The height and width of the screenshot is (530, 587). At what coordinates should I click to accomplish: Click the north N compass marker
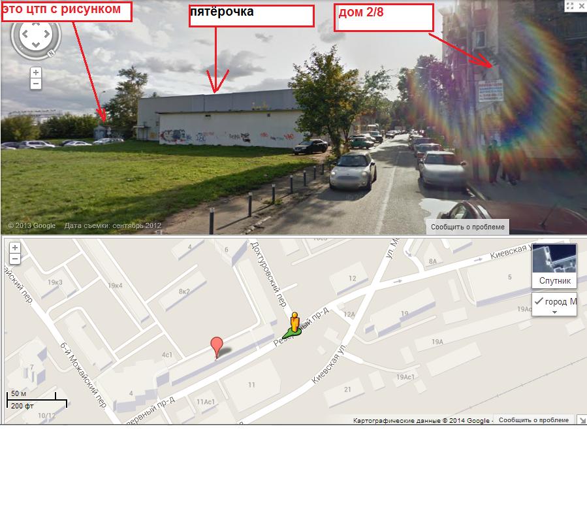pyautogui.click(x=52, y=53)
